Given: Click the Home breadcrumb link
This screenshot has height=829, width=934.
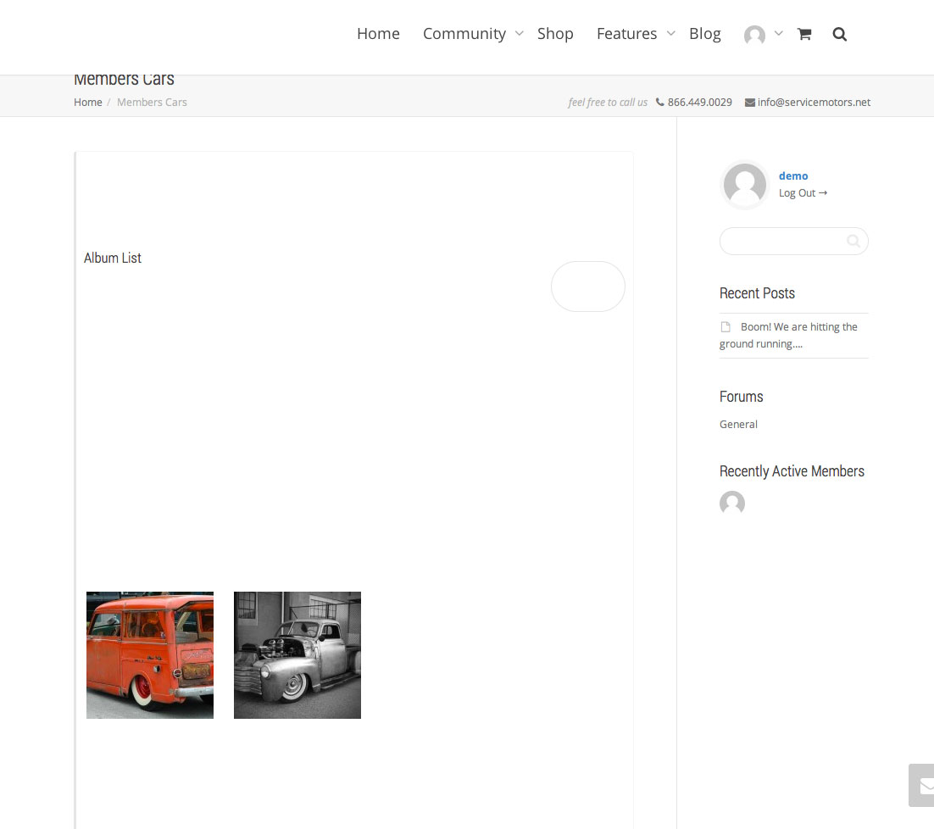Looking at the screenshot, I should coord(87,103).
